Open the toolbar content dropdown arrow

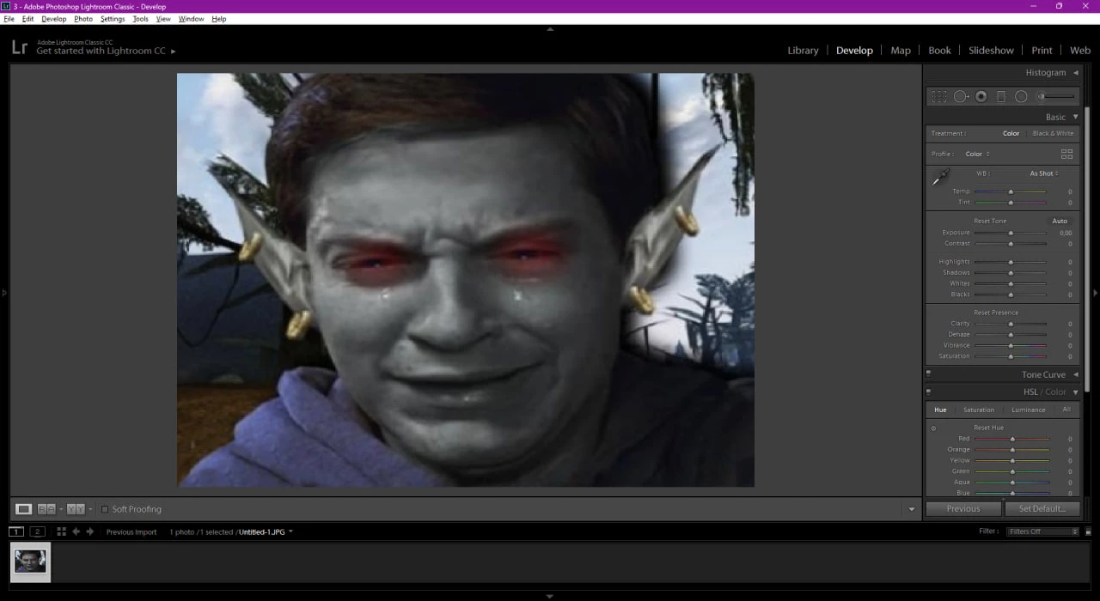tap(912, 509)
